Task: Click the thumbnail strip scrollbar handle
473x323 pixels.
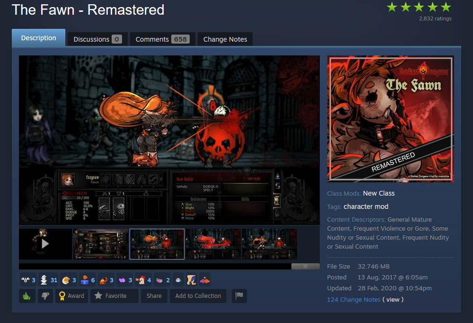Action: (305, 267)
